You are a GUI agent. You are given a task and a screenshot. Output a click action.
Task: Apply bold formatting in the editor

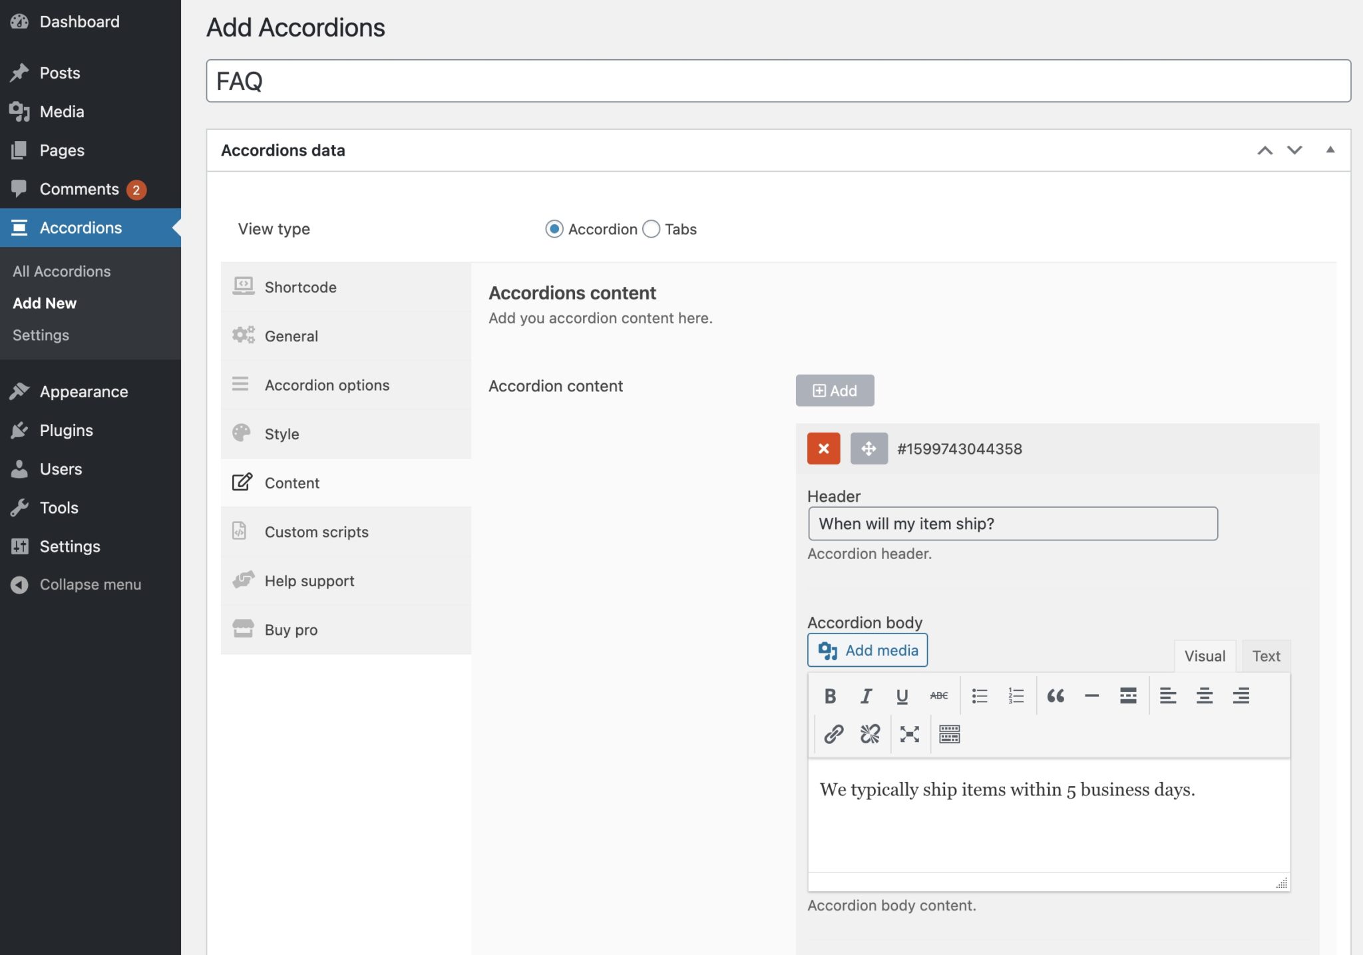tap(830, 696)
